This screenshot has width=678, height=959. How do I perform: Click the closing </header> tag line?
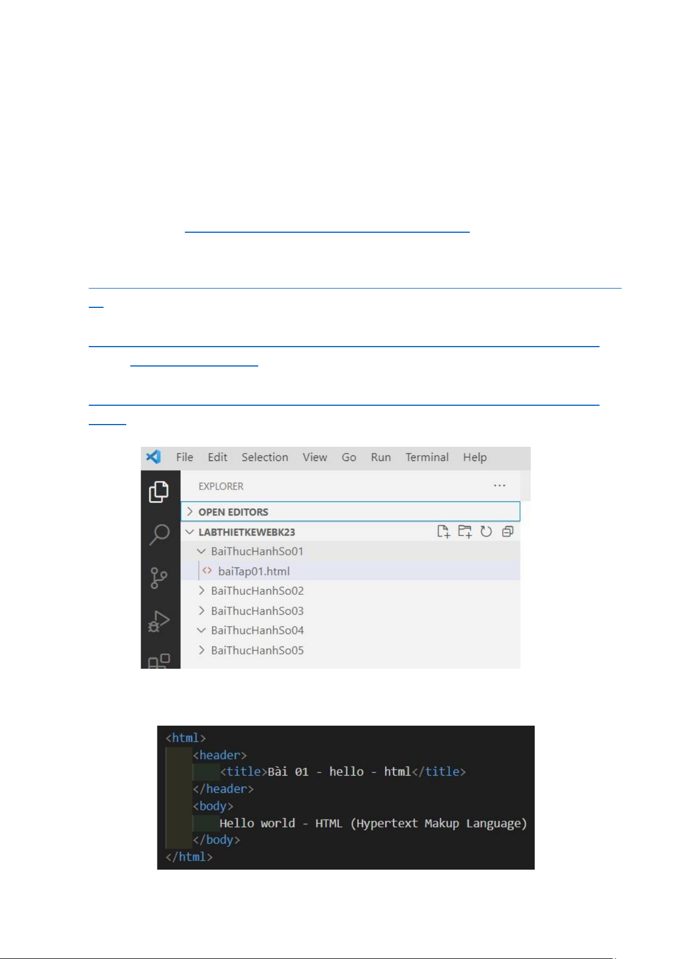[x=223, y=789]
